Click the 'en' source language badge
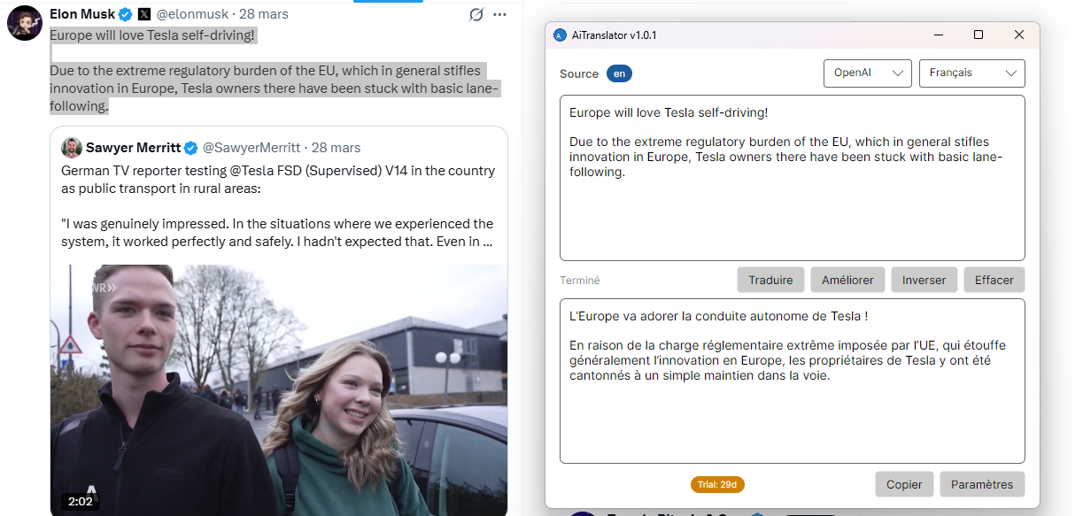Viewport: 1083px width, 516px height. pyautogui.click(x=619, y=73)
